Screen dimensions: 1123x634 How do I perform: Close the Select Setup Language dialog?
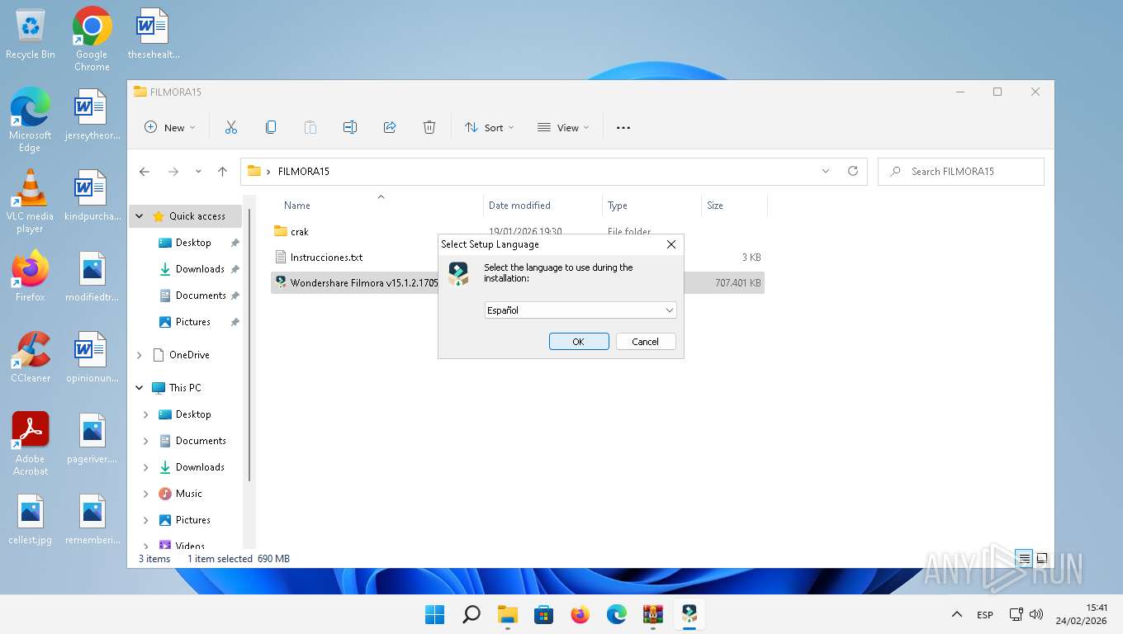pos(671,244)
